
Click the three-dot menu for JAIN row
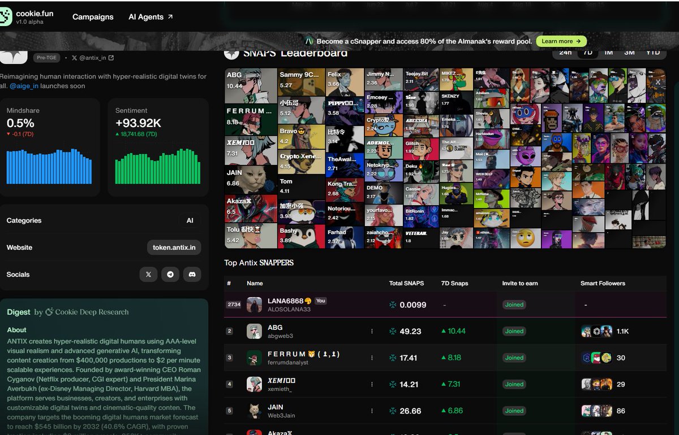click(x=372, y=411)
